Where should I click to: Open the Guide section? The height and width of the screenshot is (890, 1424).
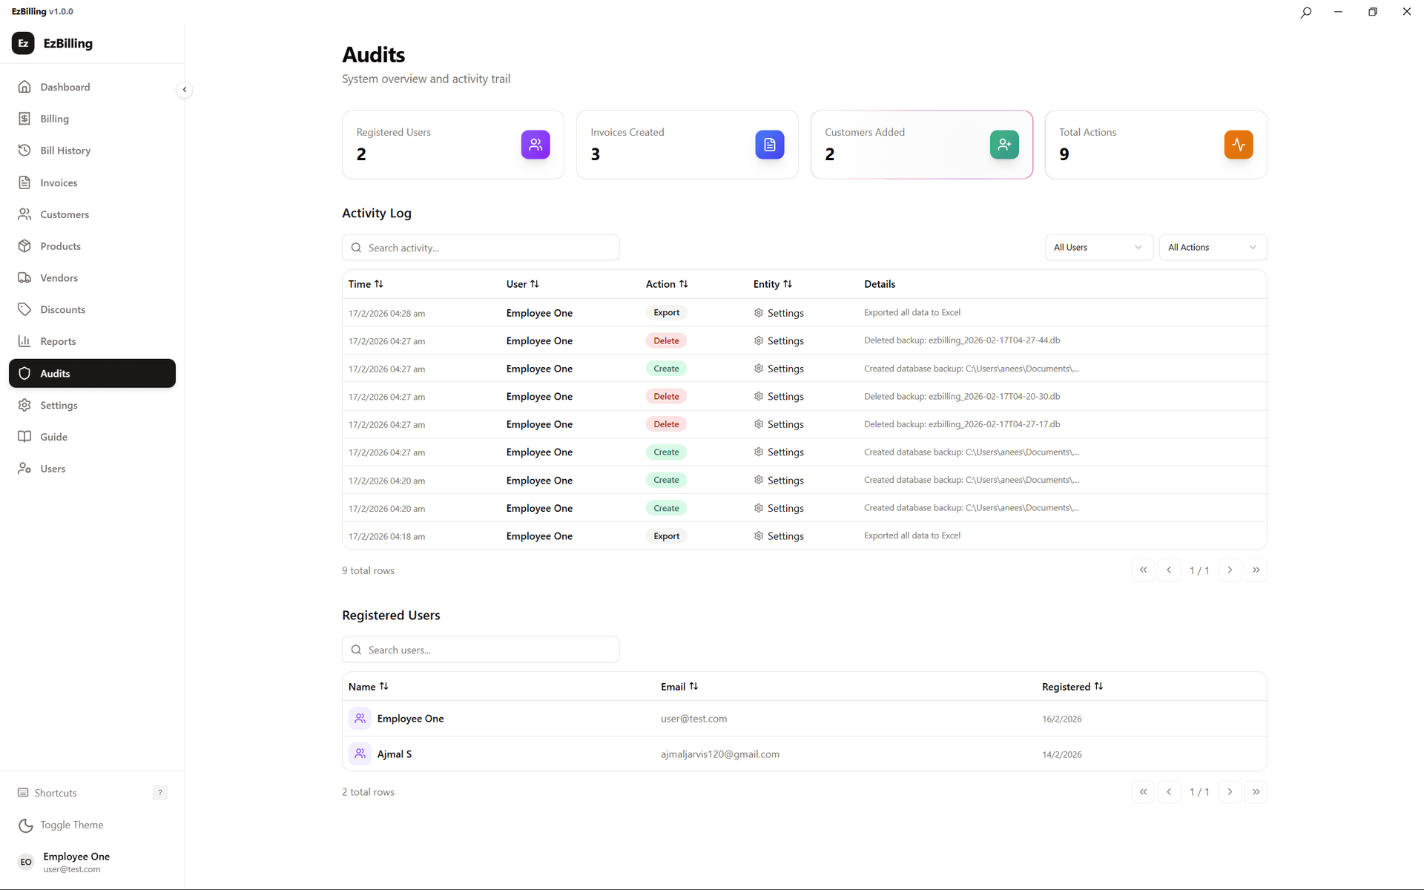coord(53,436)
